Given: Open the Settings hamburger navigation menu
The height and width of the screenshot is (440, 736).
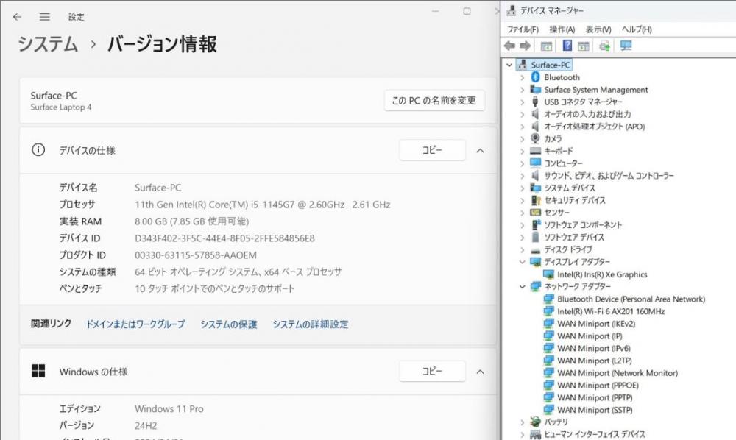Looking at the screenshot, I should (45, 17).
